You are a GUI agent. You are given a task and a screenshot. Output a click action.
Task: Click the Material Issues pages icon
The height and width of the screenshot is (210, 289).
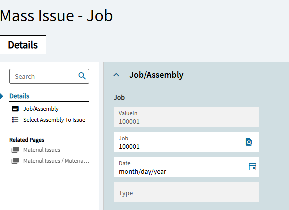pos(15,150)
